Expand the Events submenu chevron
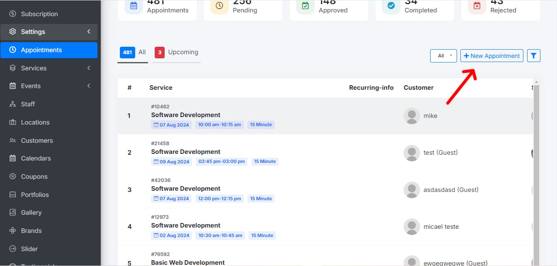 point(89,86)
